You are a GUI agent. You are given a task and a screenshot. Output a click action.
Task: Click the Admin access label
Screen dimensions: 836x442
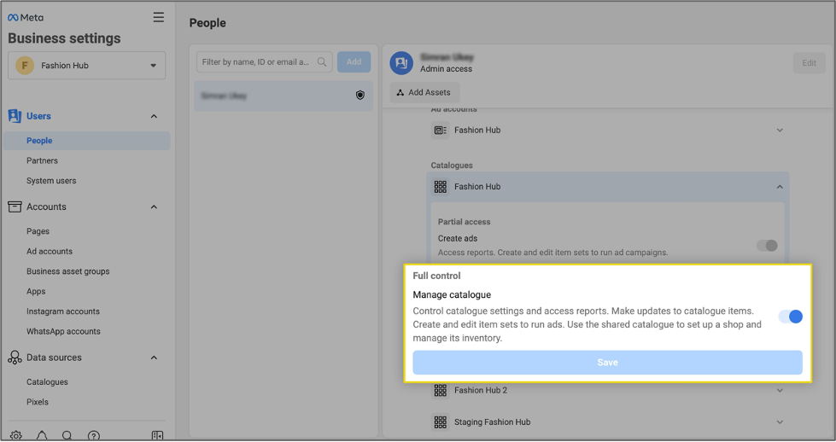tap(446, 69)
